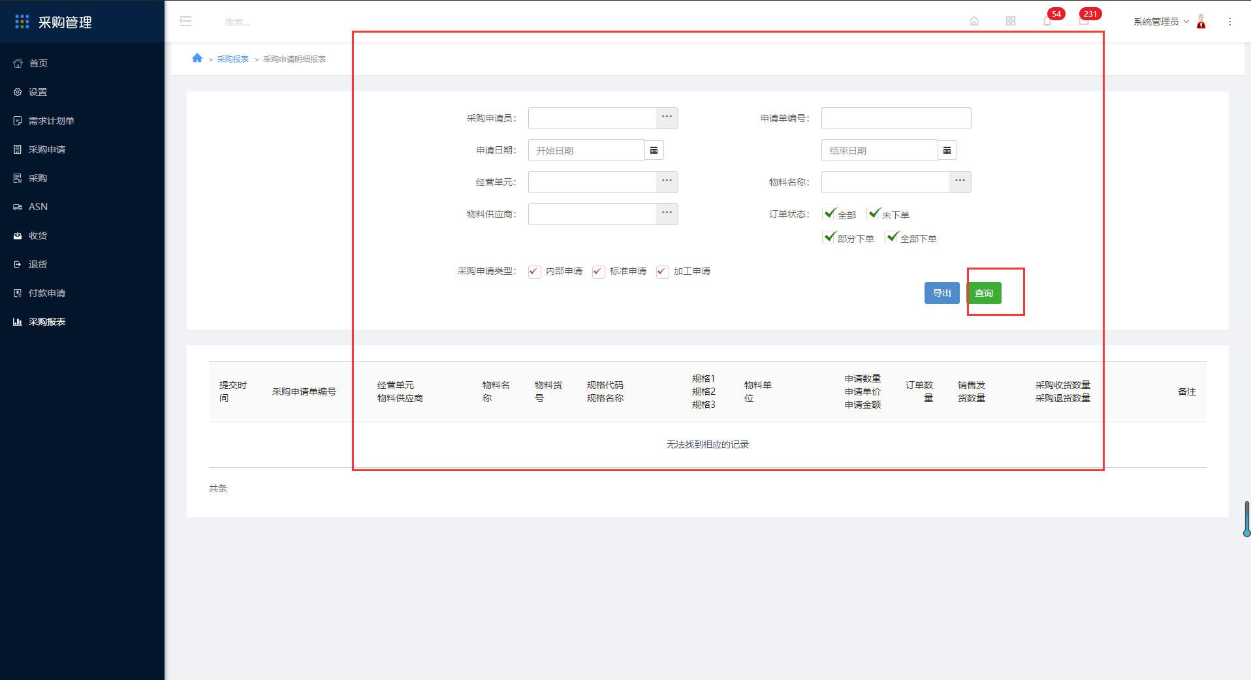Toggle 全部 order status checkbox
Viewport: 1251px width, 680px height.
(x=829, y=213)
